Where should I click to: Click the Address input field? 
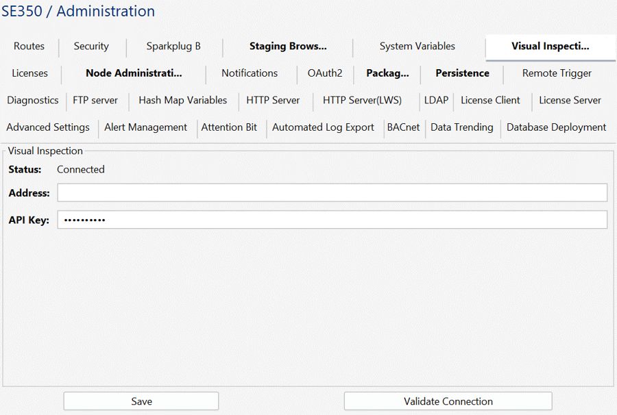click(332, 193)
